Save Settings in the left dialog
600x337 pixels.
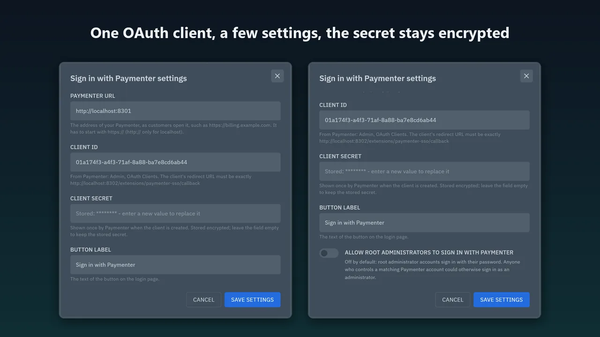[x=252, y=300]
